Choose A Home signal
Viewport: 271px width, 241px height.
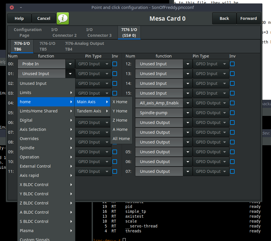pyautogui.click(x=121, y=129)
